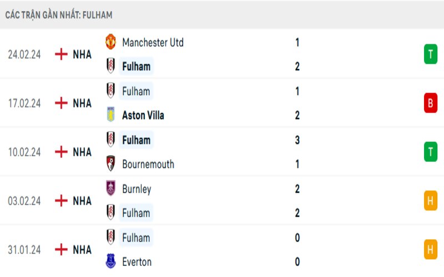Click the Aston Villa club crest
This screenshot has height=277, width=444.
point(111,115)
